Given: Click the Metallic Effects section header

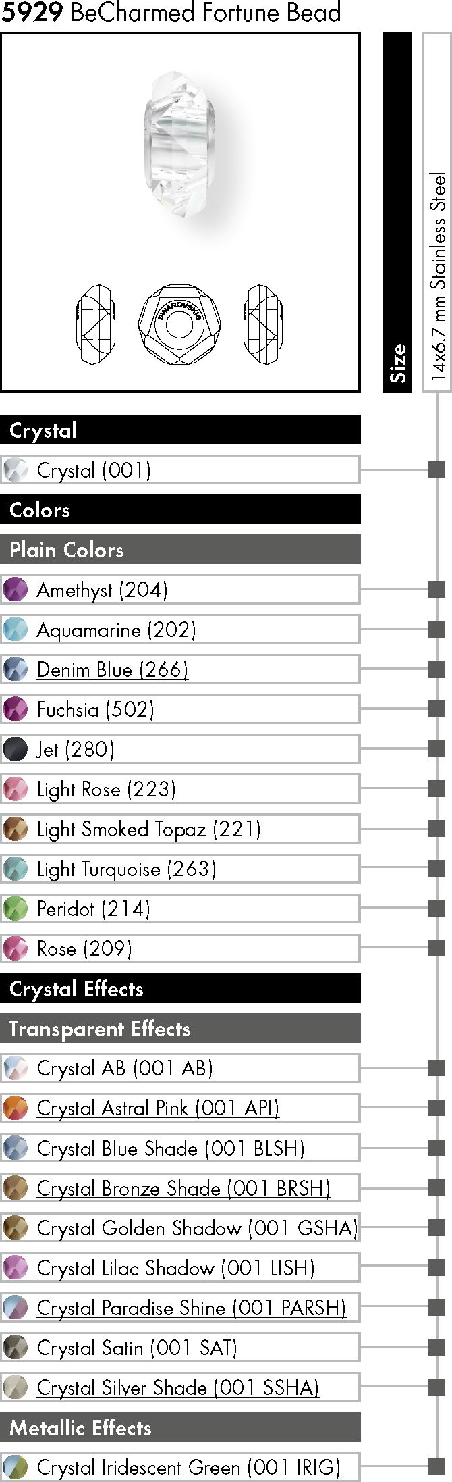Looking at the screenshot, I should tap(180, 1427).
